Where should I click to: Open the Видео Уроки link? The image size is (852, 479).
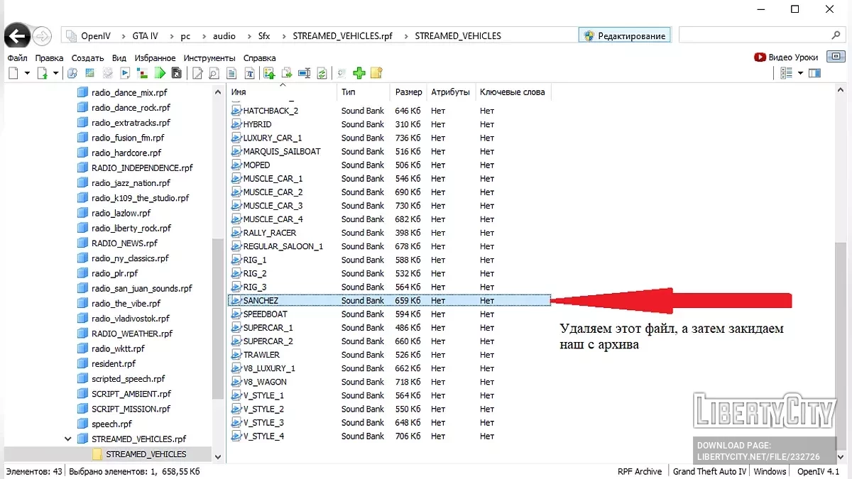coord(786,57)
